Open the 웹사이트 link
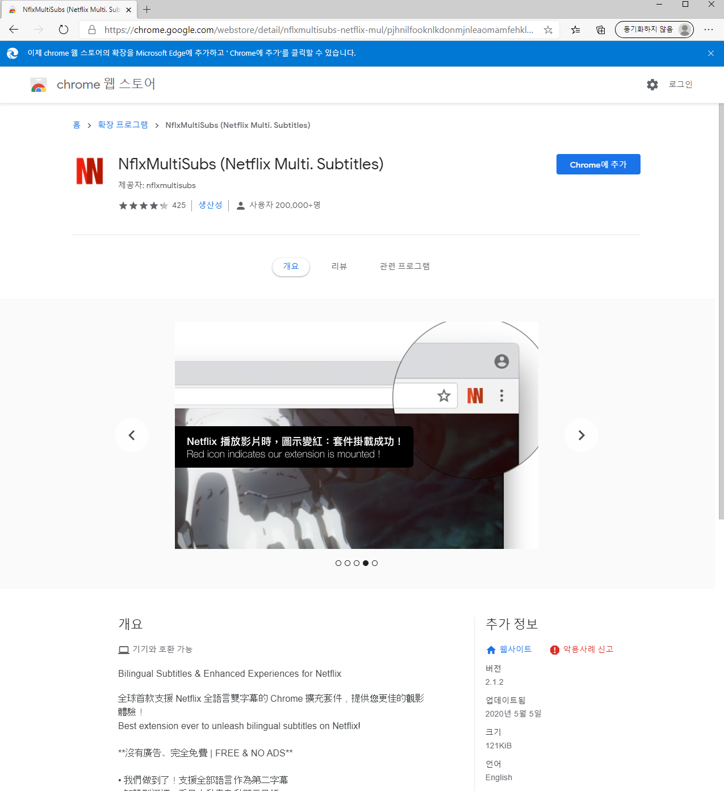The image size is (724, 791). pyautogui.click(x=509, y=650)
